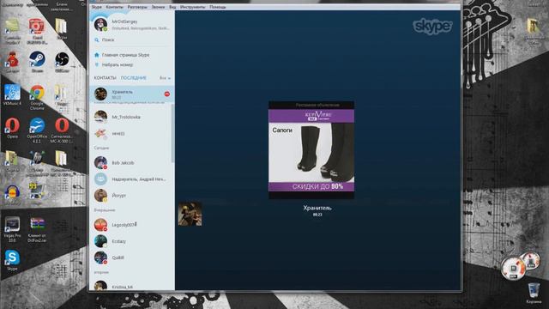Screen dimensions: 549x309
Task: Click the OpenOffice 4.1.1 desktop shortcut
Action: tap(37, 130)
